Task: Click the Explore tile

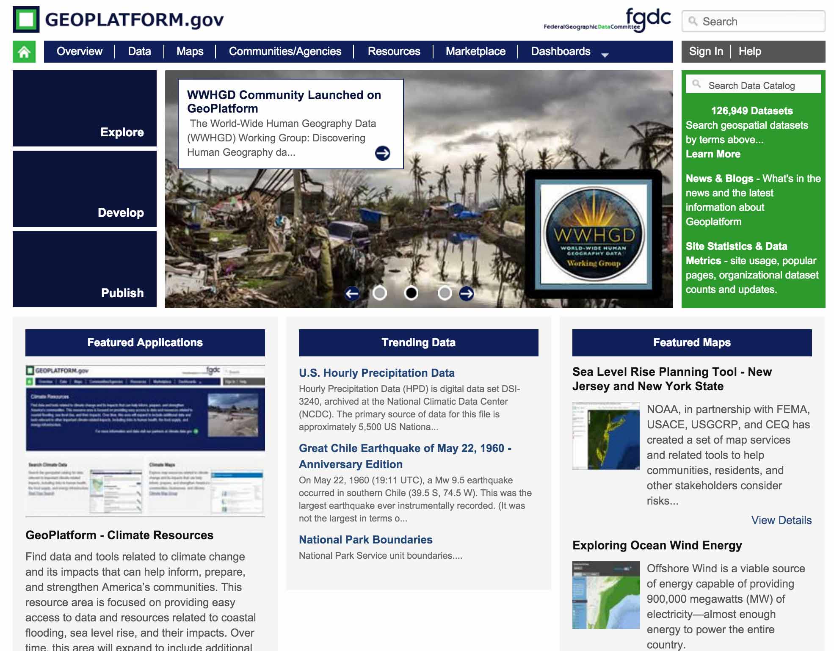Action: point(85,108)
